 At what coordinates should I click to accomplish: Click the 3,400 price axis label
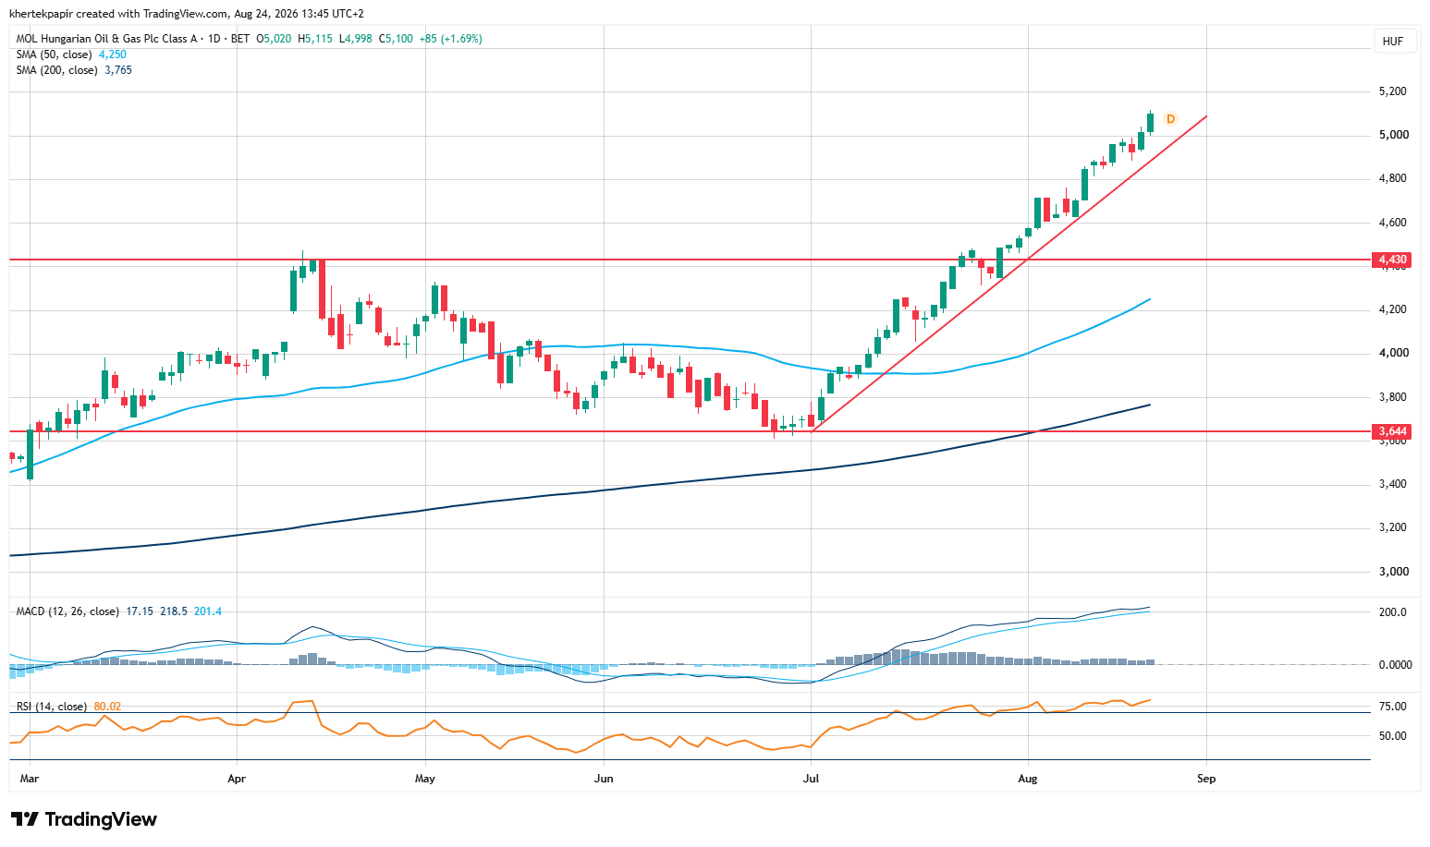pos(1393,484)
